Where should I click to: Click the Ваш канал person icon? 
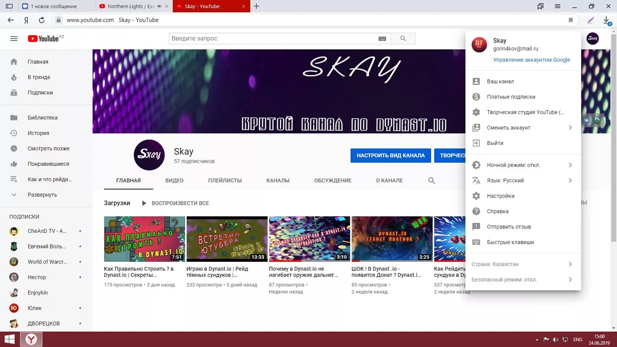pos(476,81)
